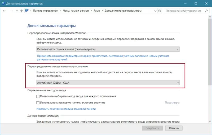Open recent locations chevron near arrows

(17, 11)
